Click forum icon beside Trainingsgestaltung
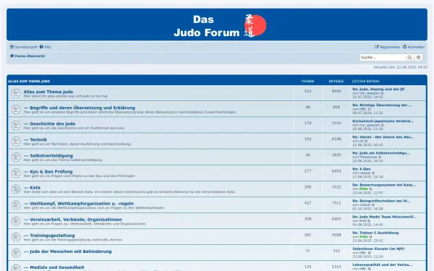 point(16,237)
